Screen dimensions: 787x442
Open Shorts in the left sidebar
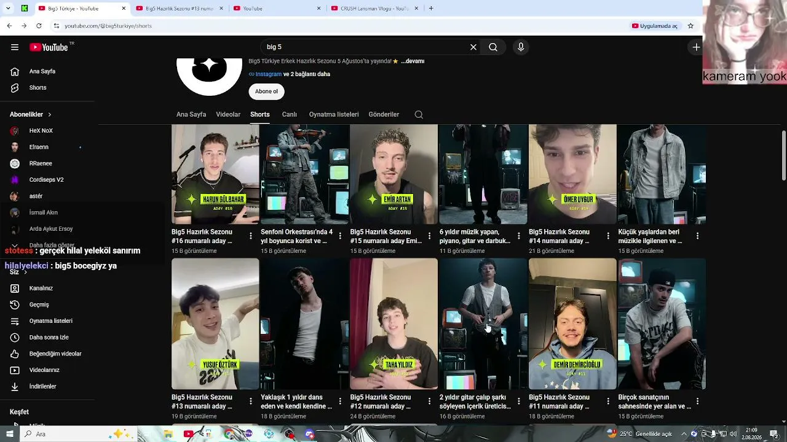click(38, 88)
